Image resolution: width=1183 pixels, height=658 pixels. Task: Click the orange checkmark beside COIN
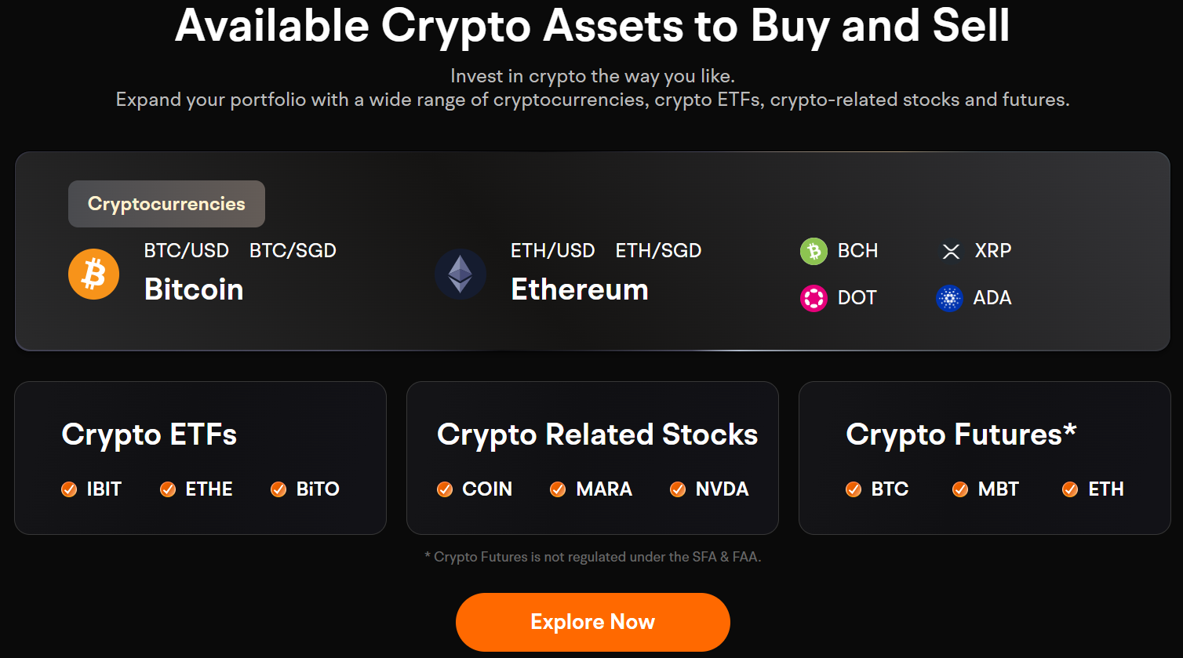pos(445,489)
